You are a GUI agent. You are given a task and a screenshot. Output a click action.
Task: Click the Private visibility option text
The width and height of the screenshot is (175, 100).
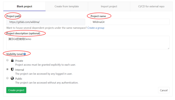pos(19,61)
